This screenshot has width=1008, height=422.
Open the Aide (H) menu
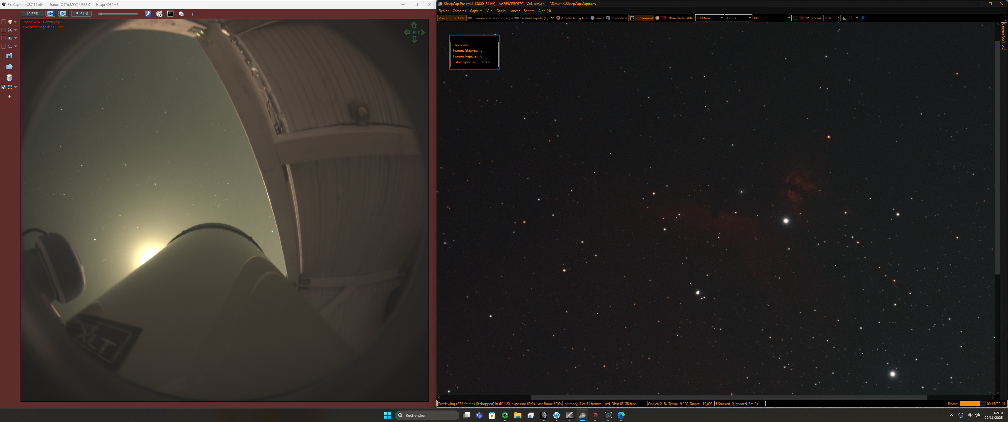pyautogui.click(x=544, y=11)
